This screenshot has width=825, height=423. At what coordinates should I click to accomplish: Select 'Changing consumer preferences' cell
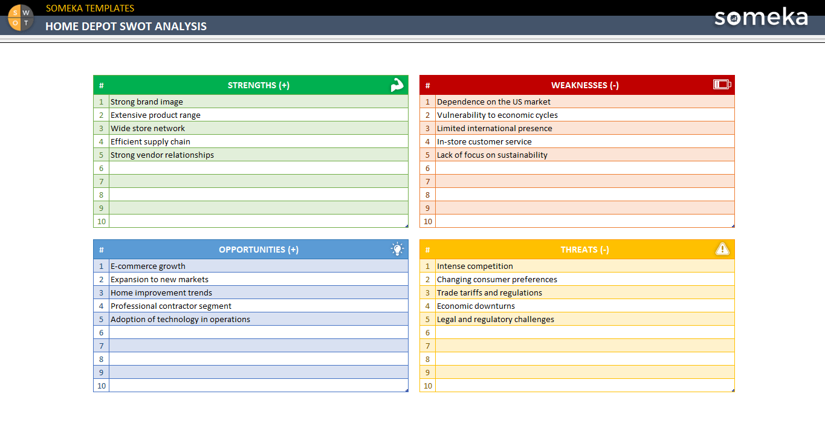585,279
